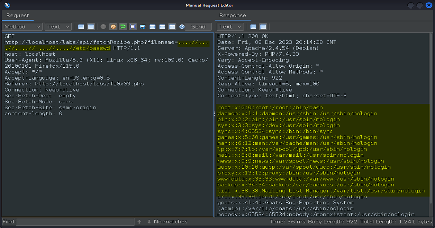The image size is (435, 228).
Task: Toggle the frame icon next to follow redirect
Action: (133, 27)
